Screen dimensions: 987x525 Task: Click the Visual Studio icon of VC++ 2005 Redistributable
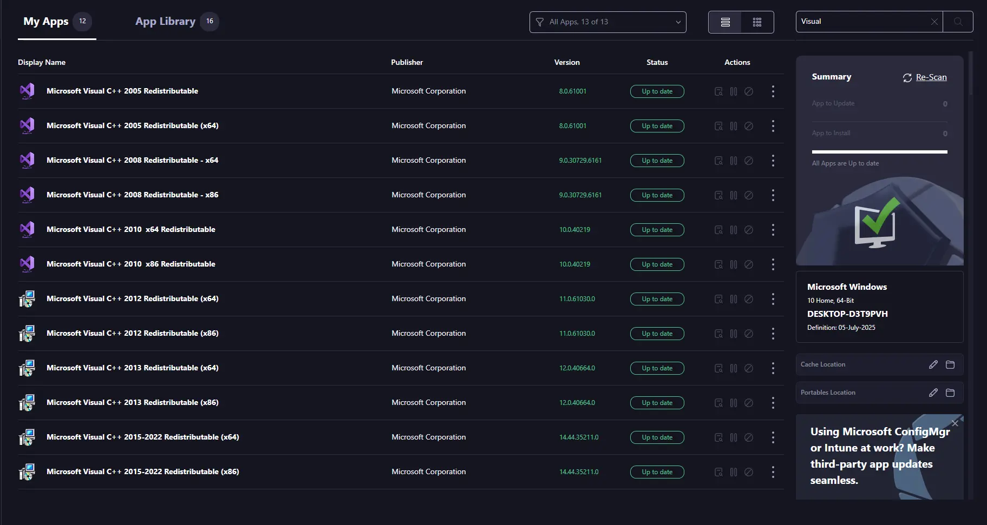tap(27, 91)
